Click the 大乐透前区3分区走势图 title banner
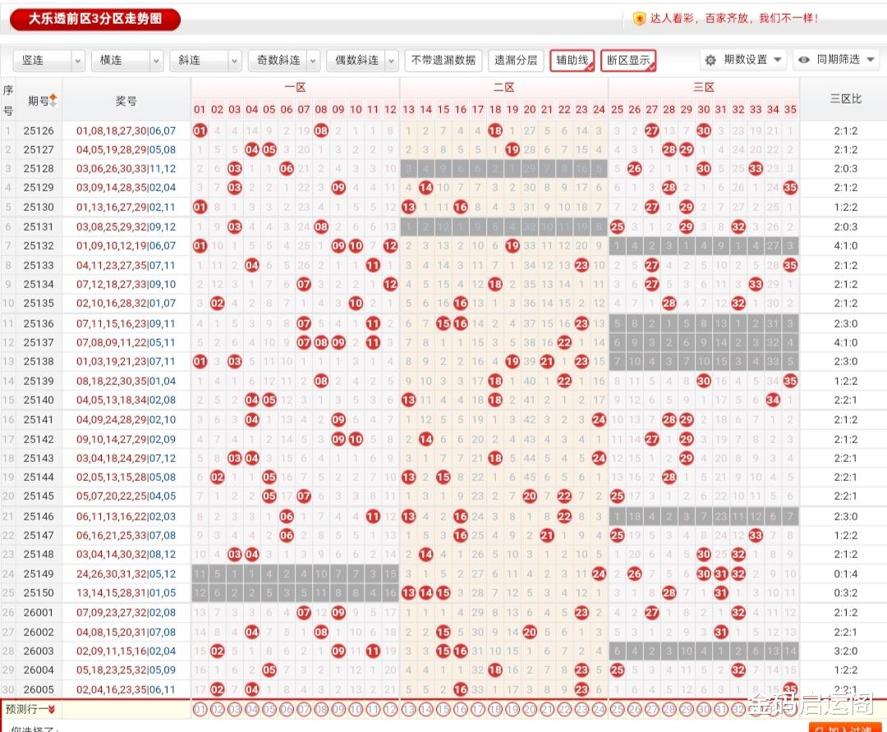The image size is (887, 732). point(95,19)
